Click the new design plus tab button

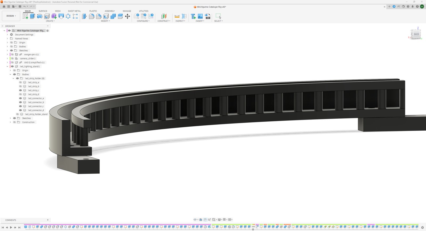tap(389, 7)
